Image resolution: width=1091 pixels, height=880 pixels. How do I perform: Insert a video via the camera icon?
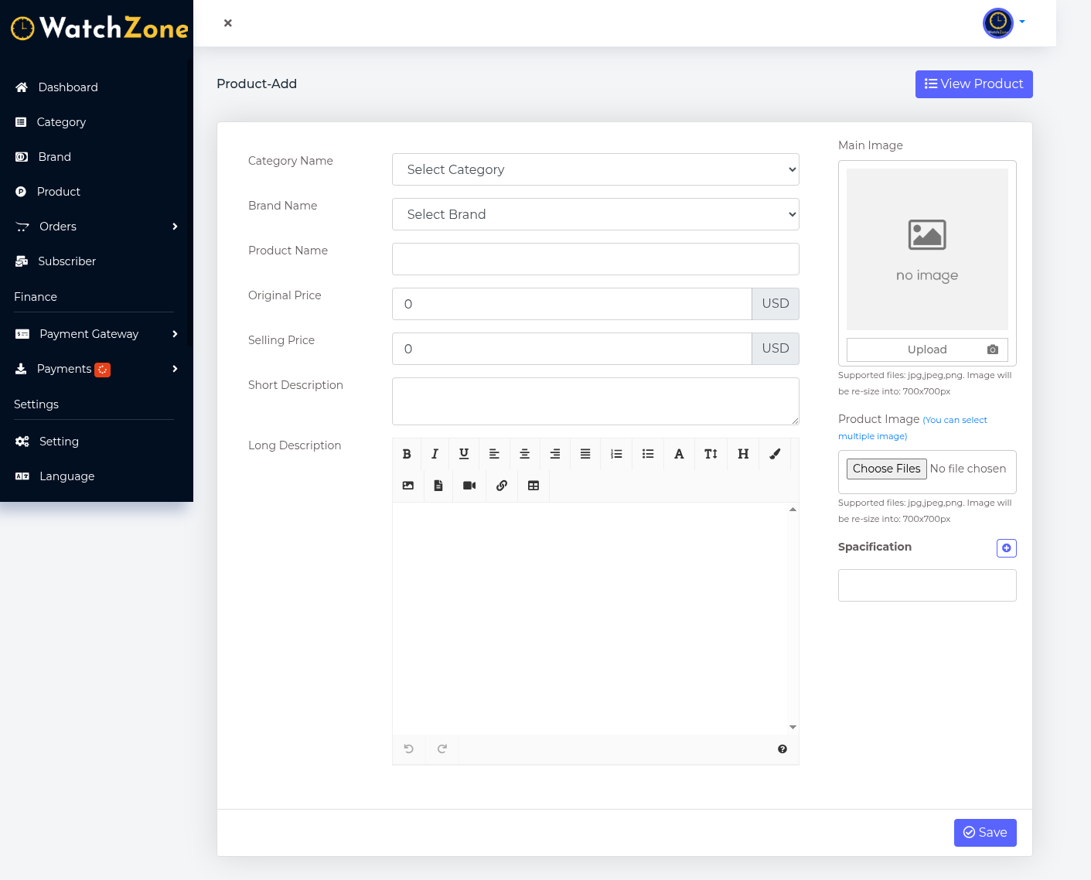469,486
